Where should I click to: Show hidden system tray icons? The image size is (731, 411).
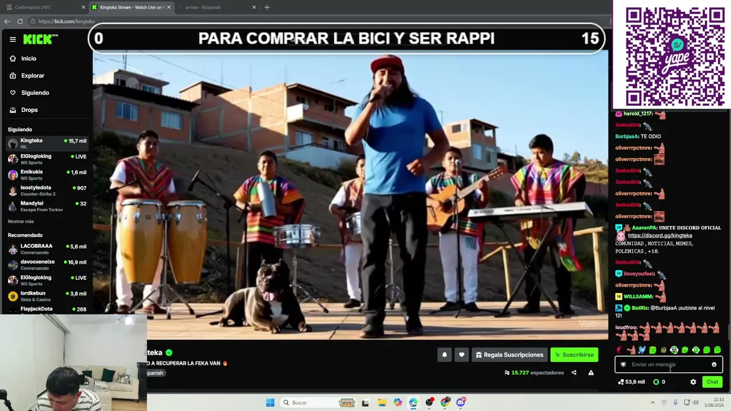coord(653,402)
